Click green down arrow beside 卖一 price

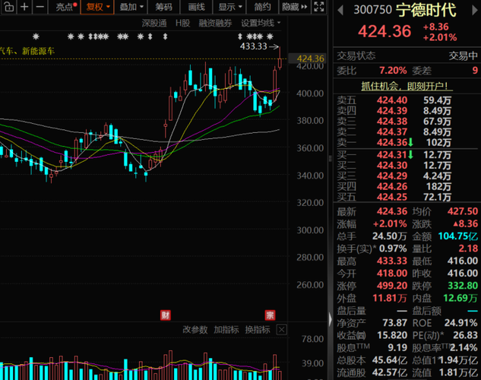(x=410, y=142)
